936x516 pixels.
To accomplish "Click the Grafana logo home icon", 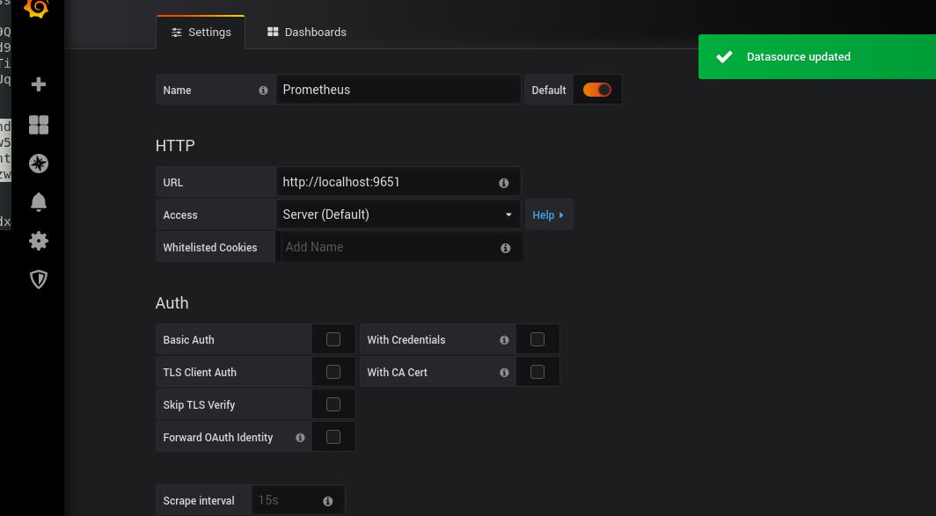I will point(36,8).
